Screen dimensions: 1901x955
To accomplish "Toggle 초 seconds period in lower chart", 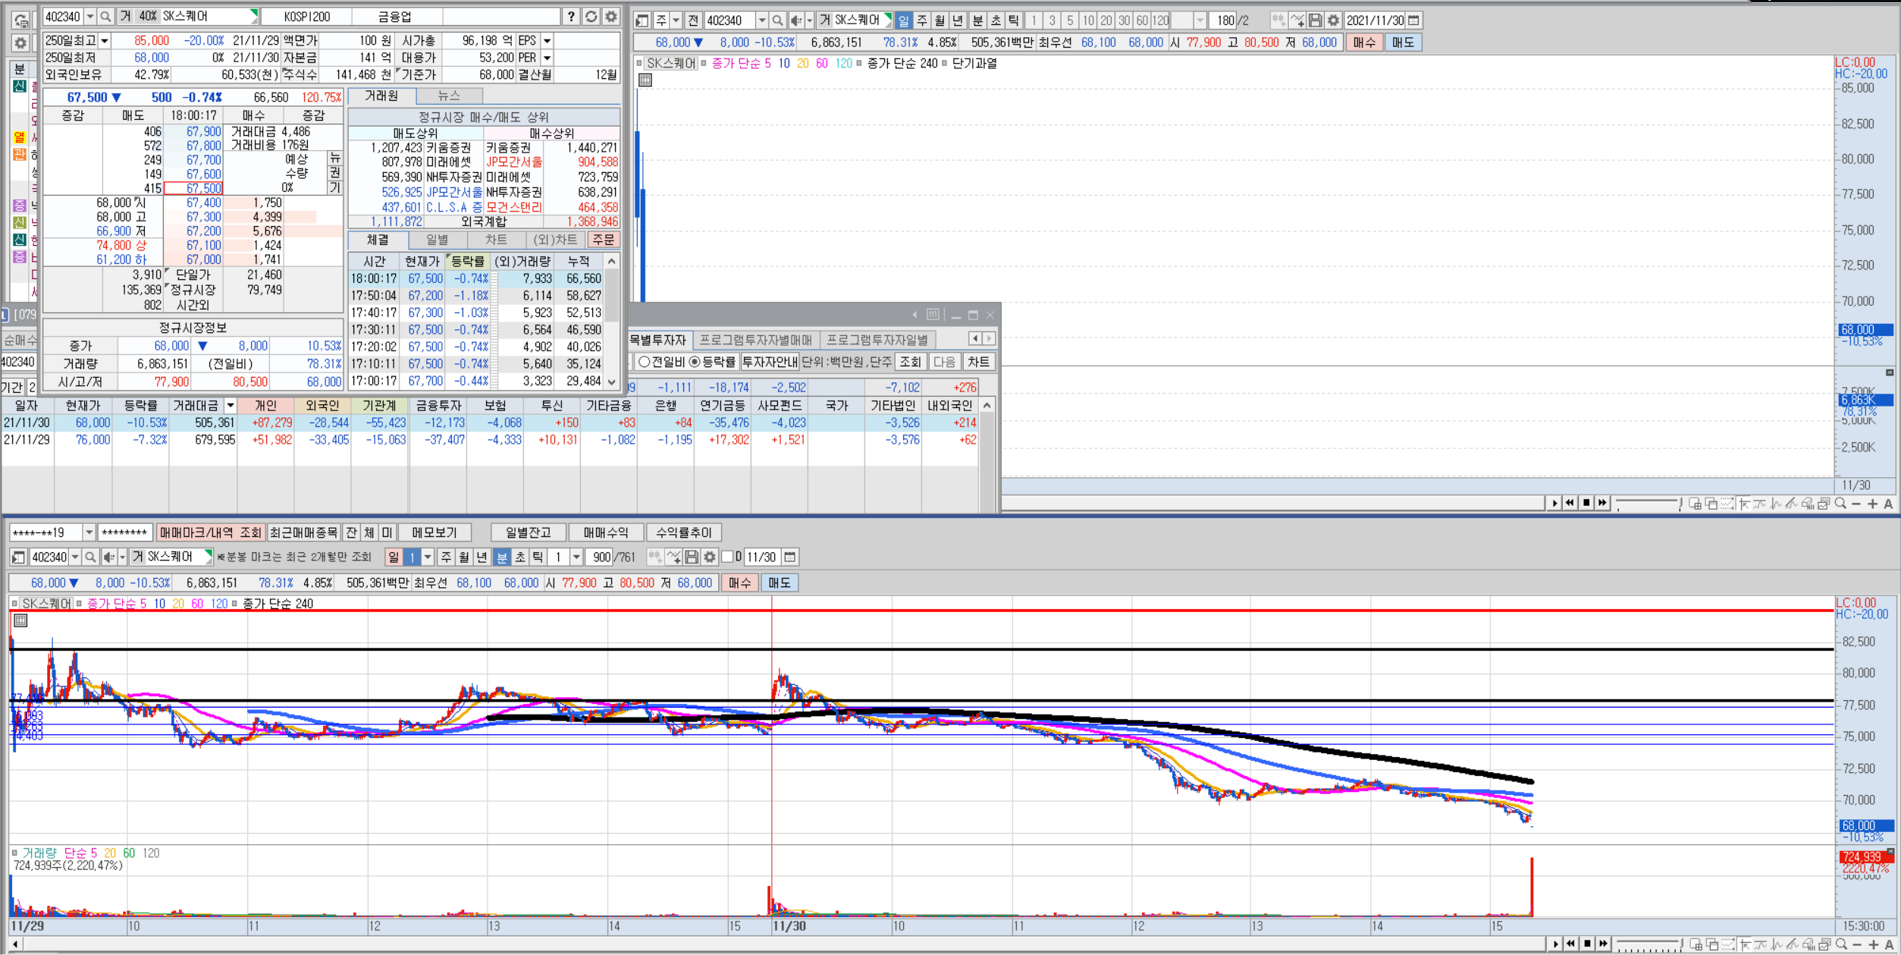I will click(520, 558).
